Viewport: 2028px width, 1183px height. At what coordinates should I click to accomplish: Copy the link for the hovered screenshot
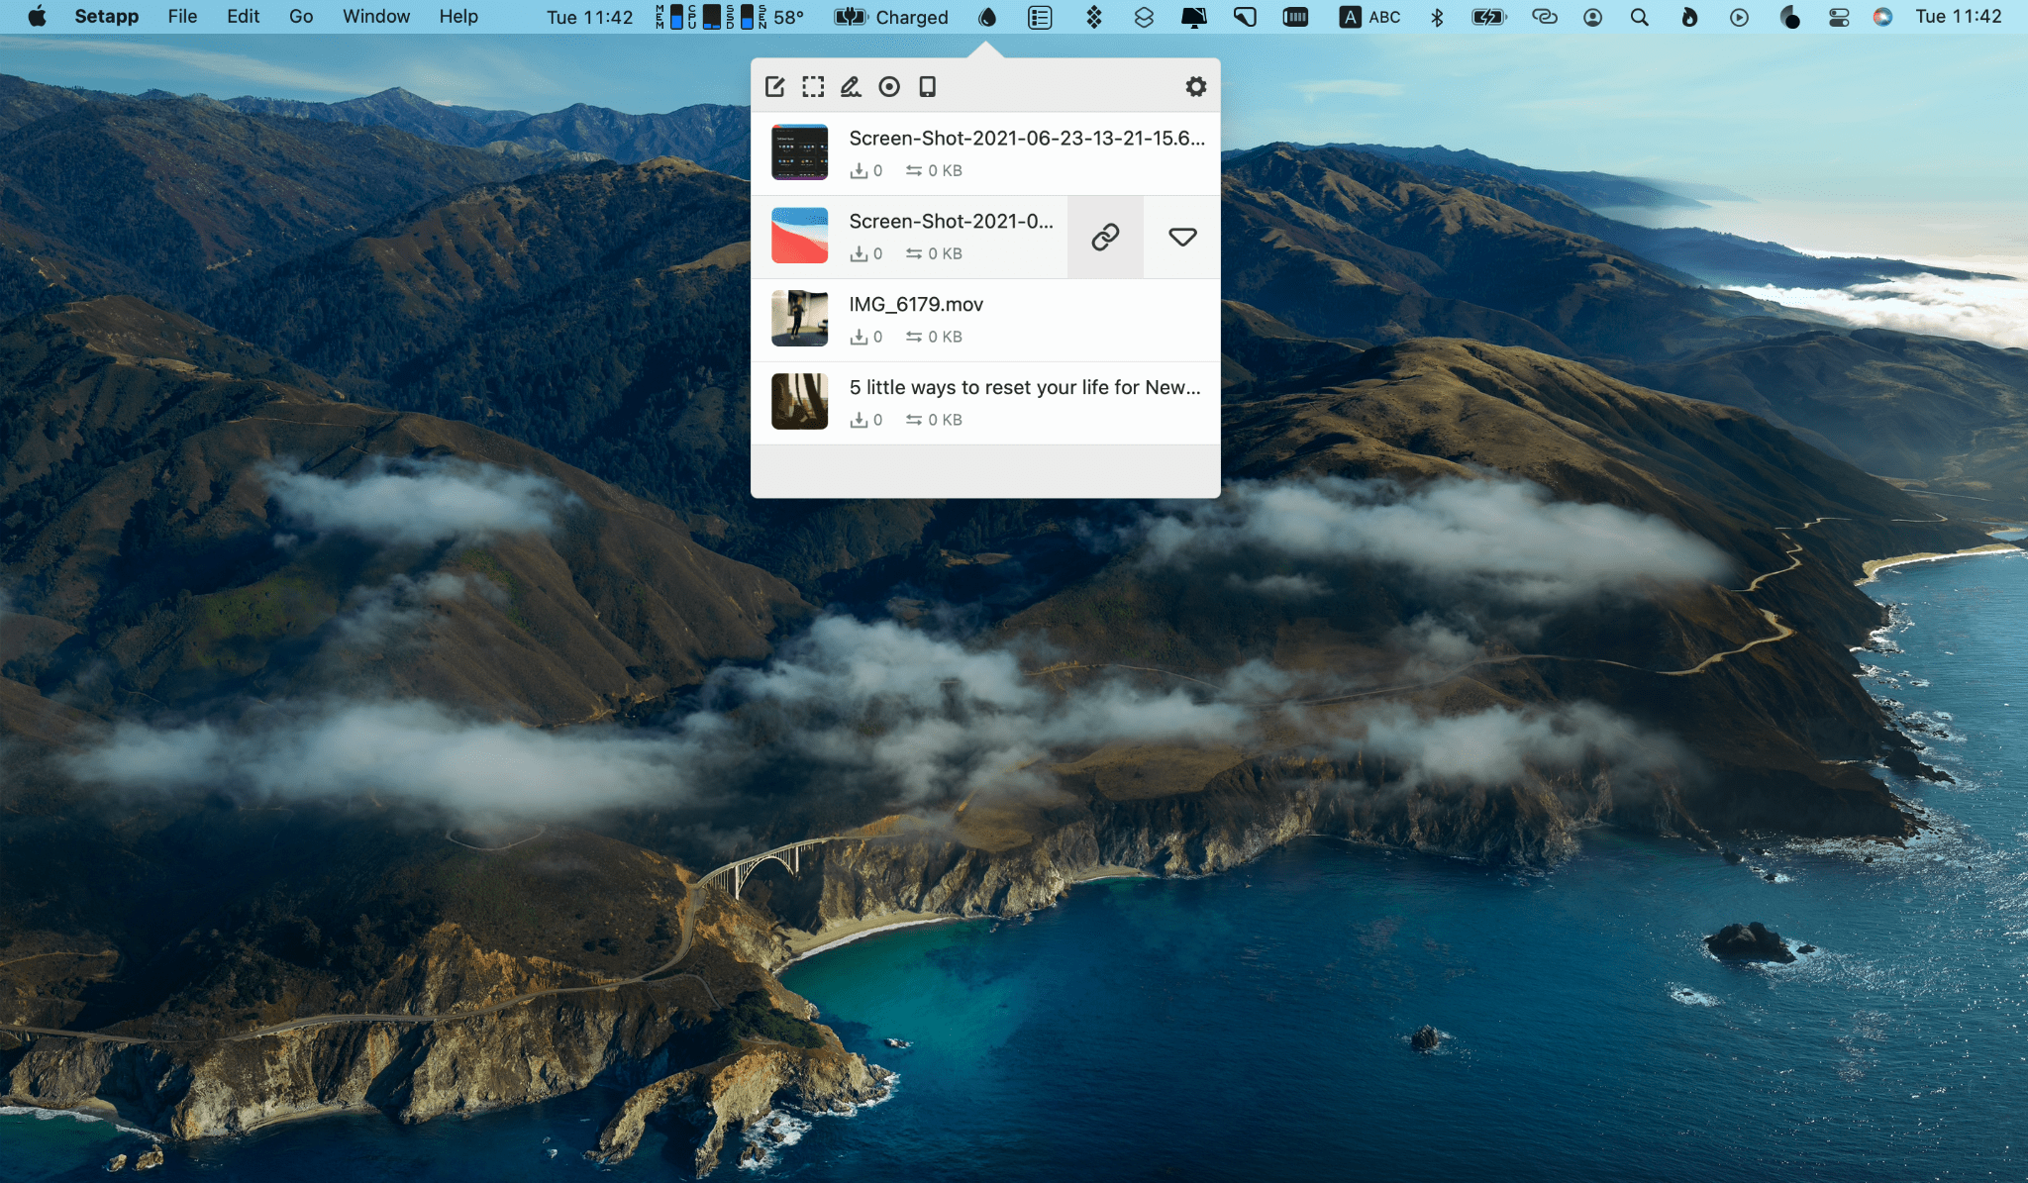[1104, 236]
